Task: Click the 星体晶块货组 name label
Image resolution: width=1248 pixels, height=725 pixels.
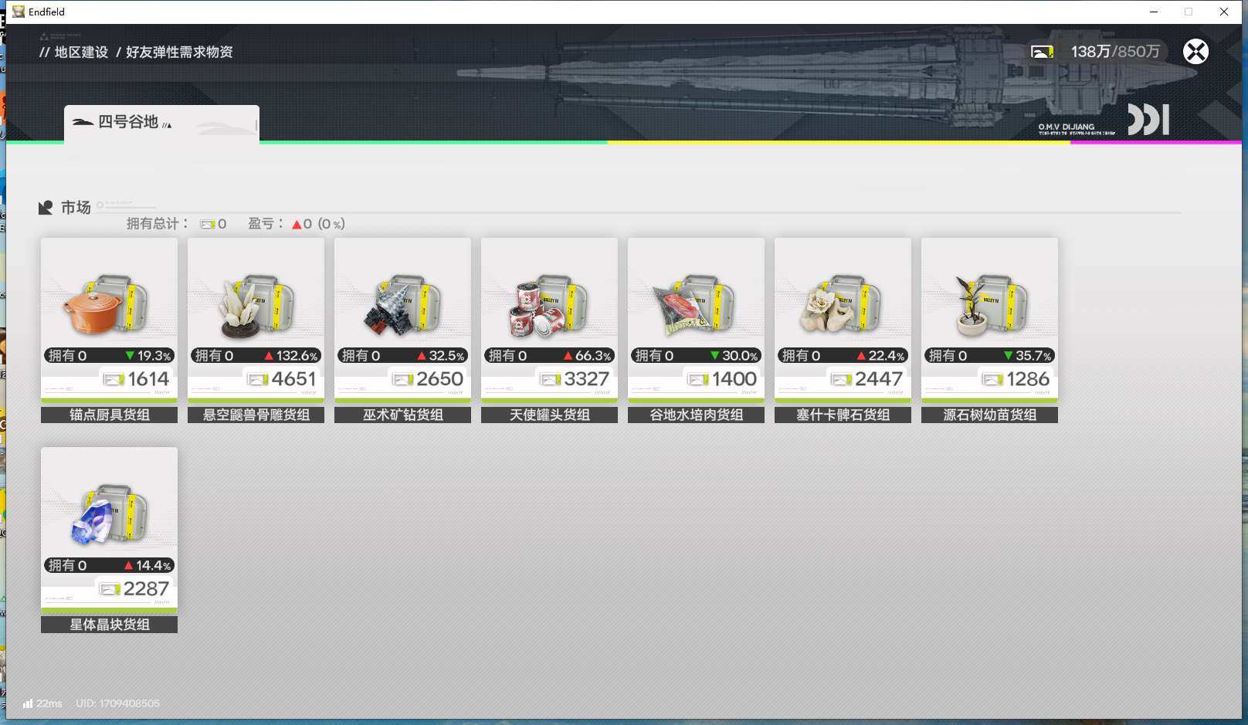Action: coord(109,625)
